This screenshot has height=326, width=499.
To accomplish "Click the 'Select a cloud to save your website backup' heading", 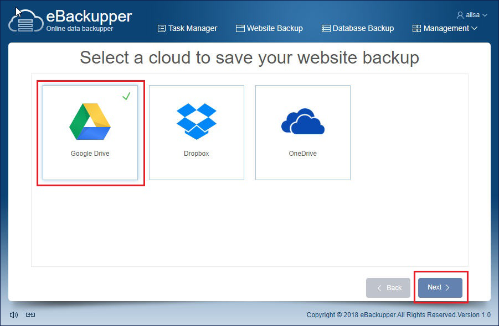I will [249, 58].
